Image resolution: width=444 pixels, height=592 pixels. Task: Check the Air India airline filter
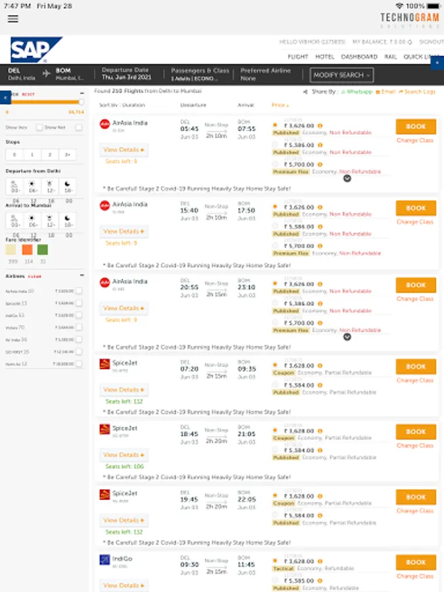78,339
